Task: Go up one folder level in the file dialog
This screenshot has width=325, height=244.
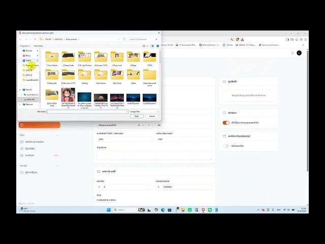Action: pos(35,39)
